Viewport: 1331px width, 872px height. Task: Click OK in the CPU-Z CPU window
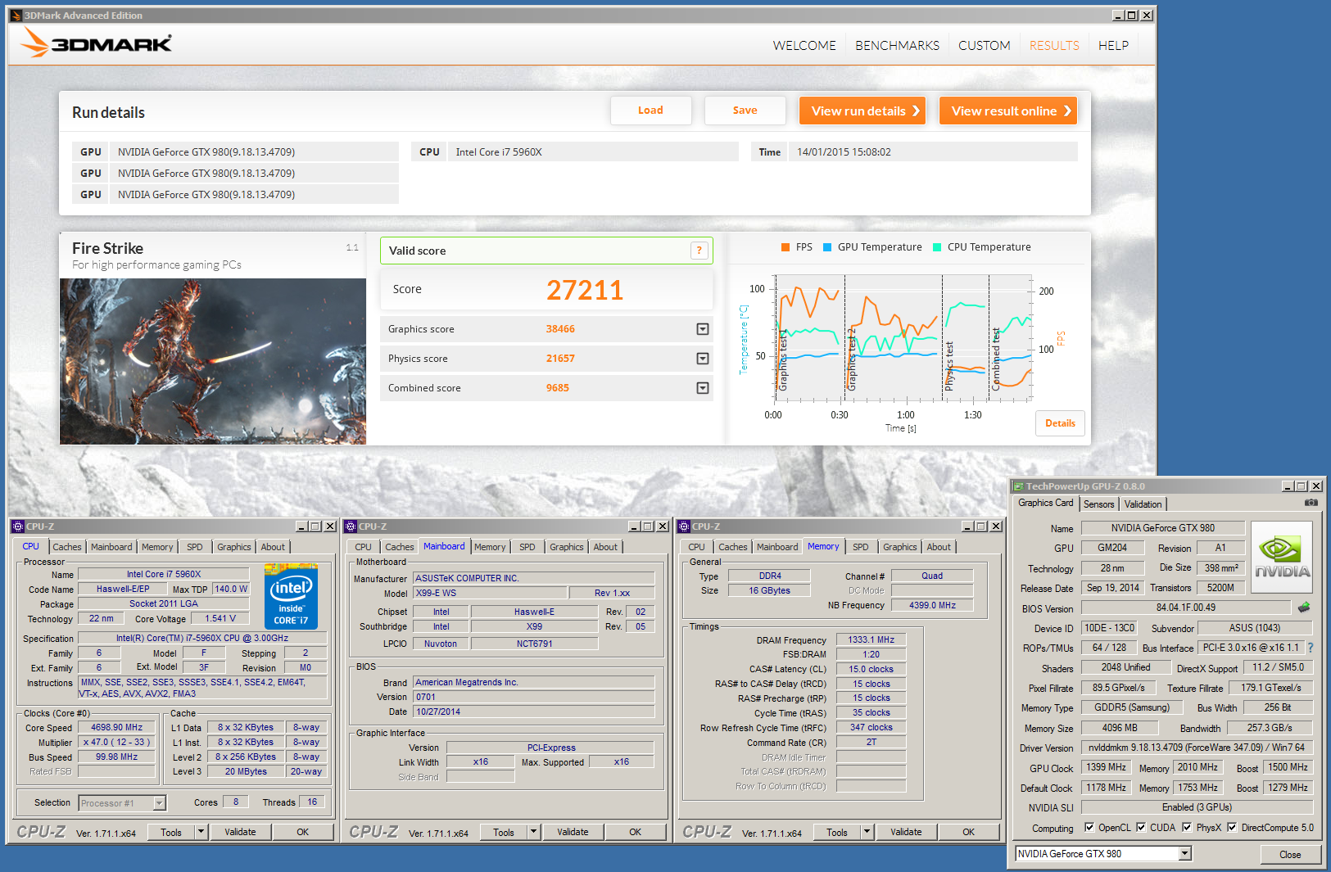(302, 832)
